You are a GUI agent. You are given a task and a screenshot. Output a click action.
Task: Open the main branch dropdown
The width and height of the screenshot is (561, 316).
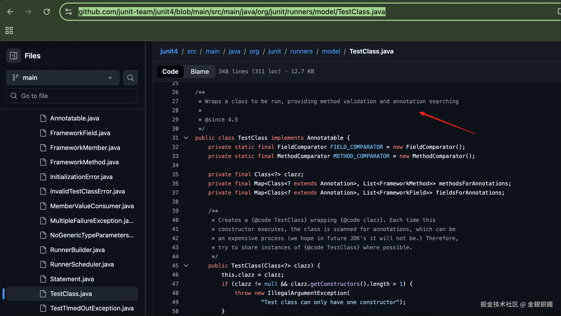coord(63,78)
